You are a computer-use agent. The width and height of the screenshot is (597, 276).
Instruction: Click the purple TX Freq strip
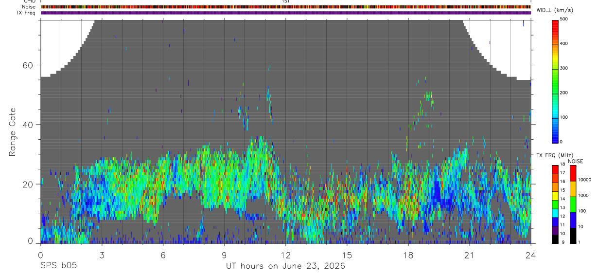286,13
